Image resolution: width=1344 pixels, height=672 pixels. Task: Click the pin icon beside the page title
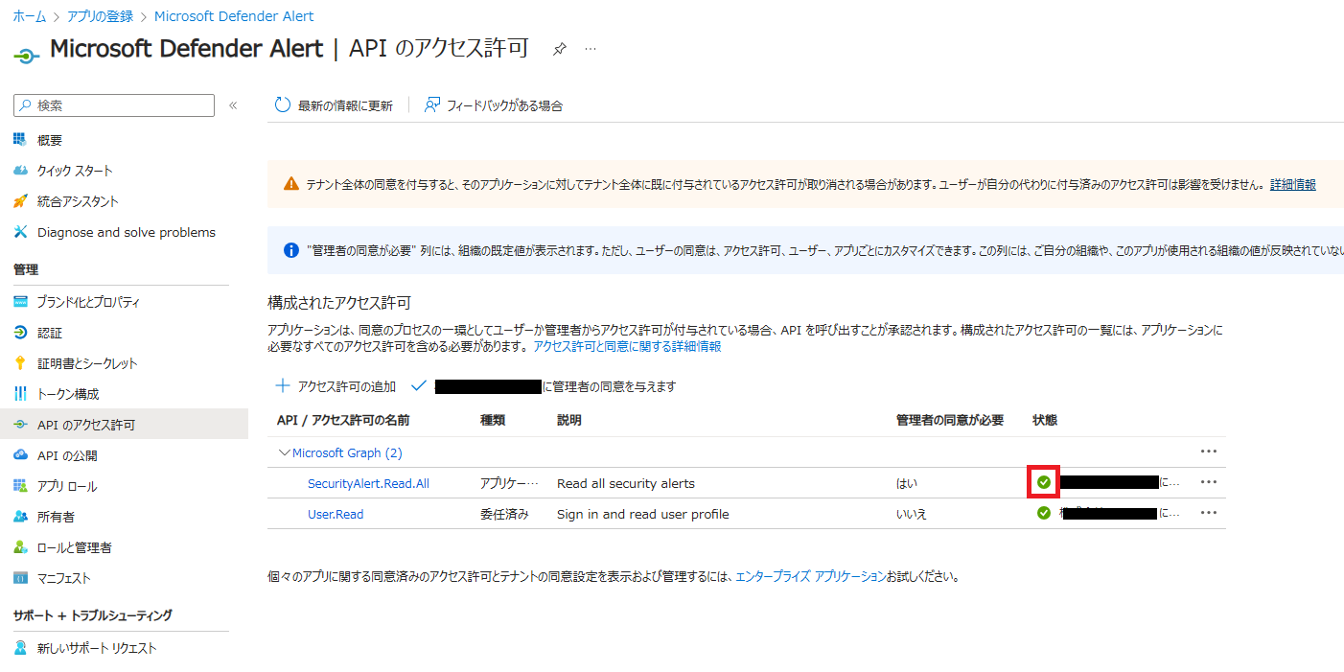(560, 49)
